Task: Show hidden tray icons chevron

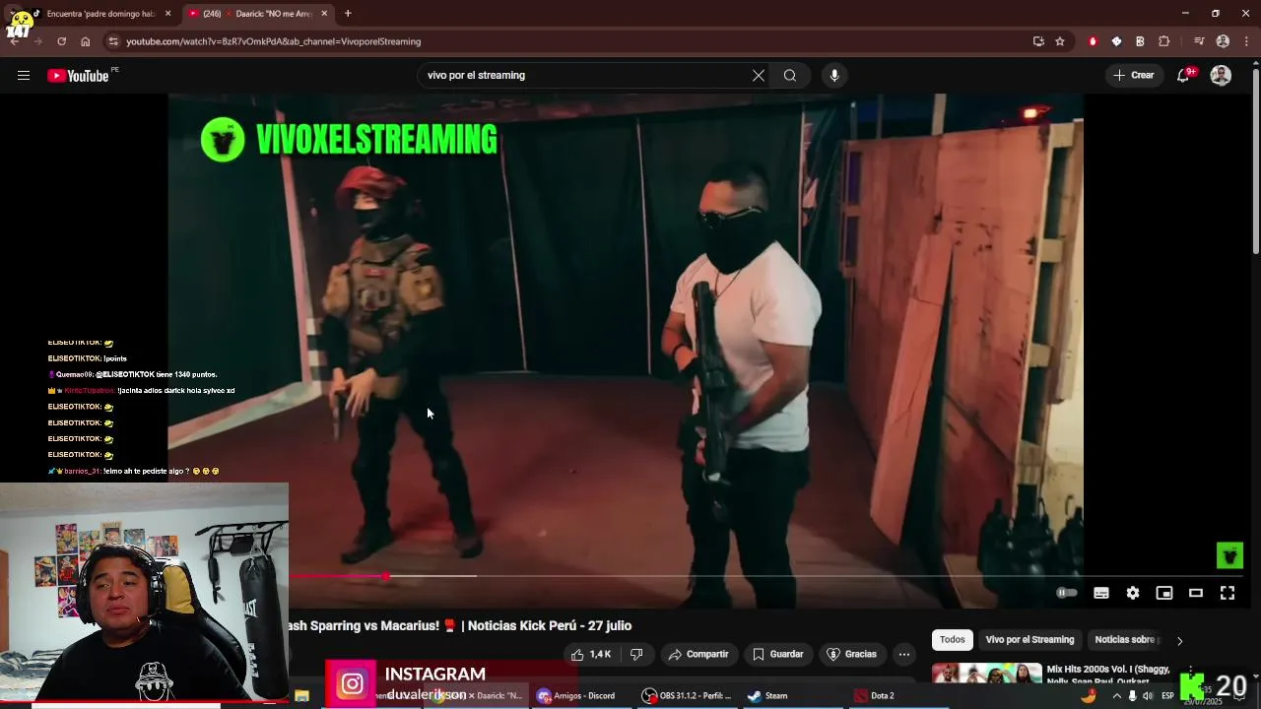Action: tap(1116, 695)
